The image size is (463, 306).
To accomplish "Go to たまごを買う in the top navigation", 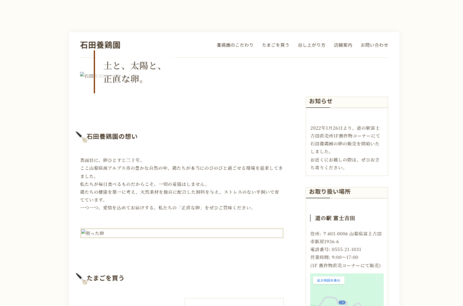I will [x=275, y=45].
